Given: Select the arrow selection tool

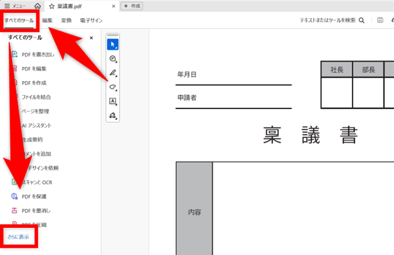Looking at the screenshot, I should [x=113, y=45].
